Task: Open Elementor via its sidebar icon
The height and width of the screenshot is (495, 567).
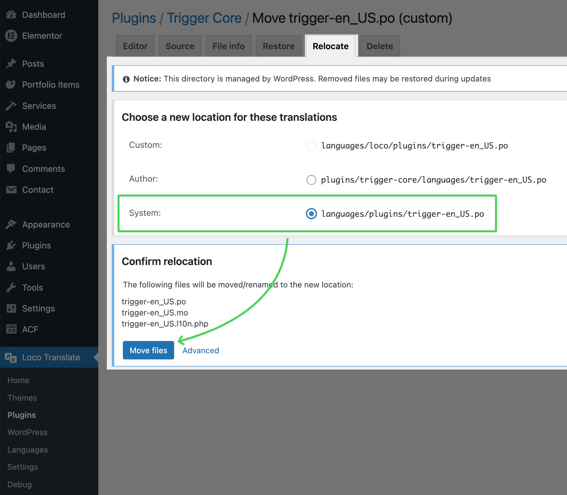Action: (11, 36)
